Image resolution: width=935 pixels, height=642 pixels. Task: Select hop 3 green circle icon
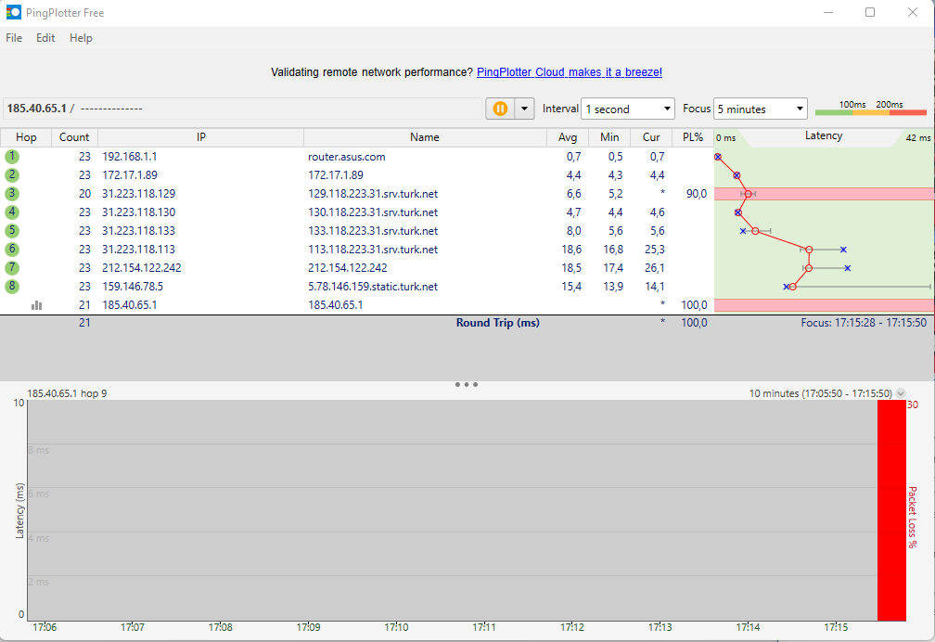[x=12, y=193]
